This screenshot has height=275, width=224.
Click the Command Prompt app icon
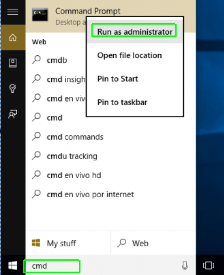pos(40,15)
